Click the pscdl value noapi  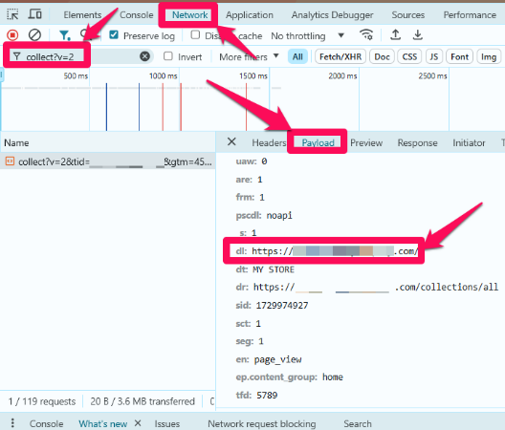pos(279,215)
